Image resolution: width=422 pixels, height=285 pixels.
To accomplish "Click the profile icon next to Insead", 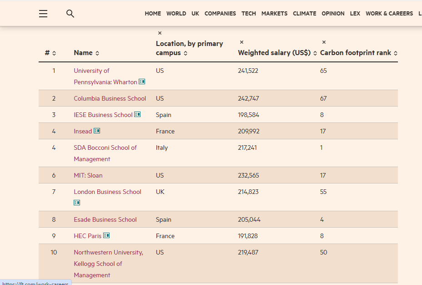I will tap(97, 131).
